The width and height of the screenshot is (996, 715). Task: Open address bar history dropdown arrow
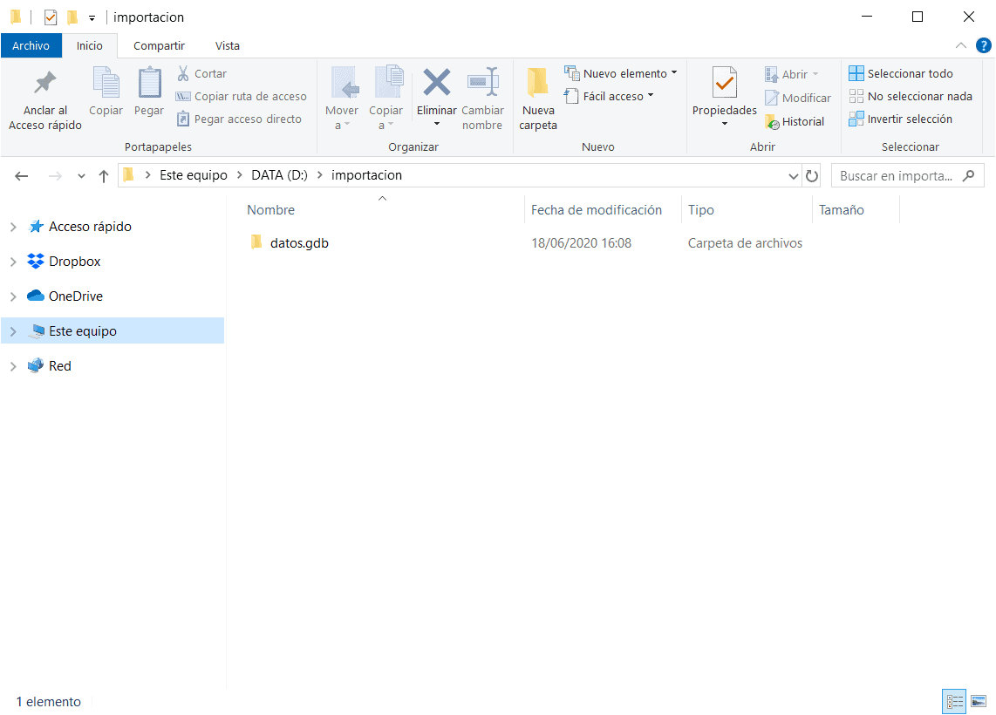tap(793, 176)
